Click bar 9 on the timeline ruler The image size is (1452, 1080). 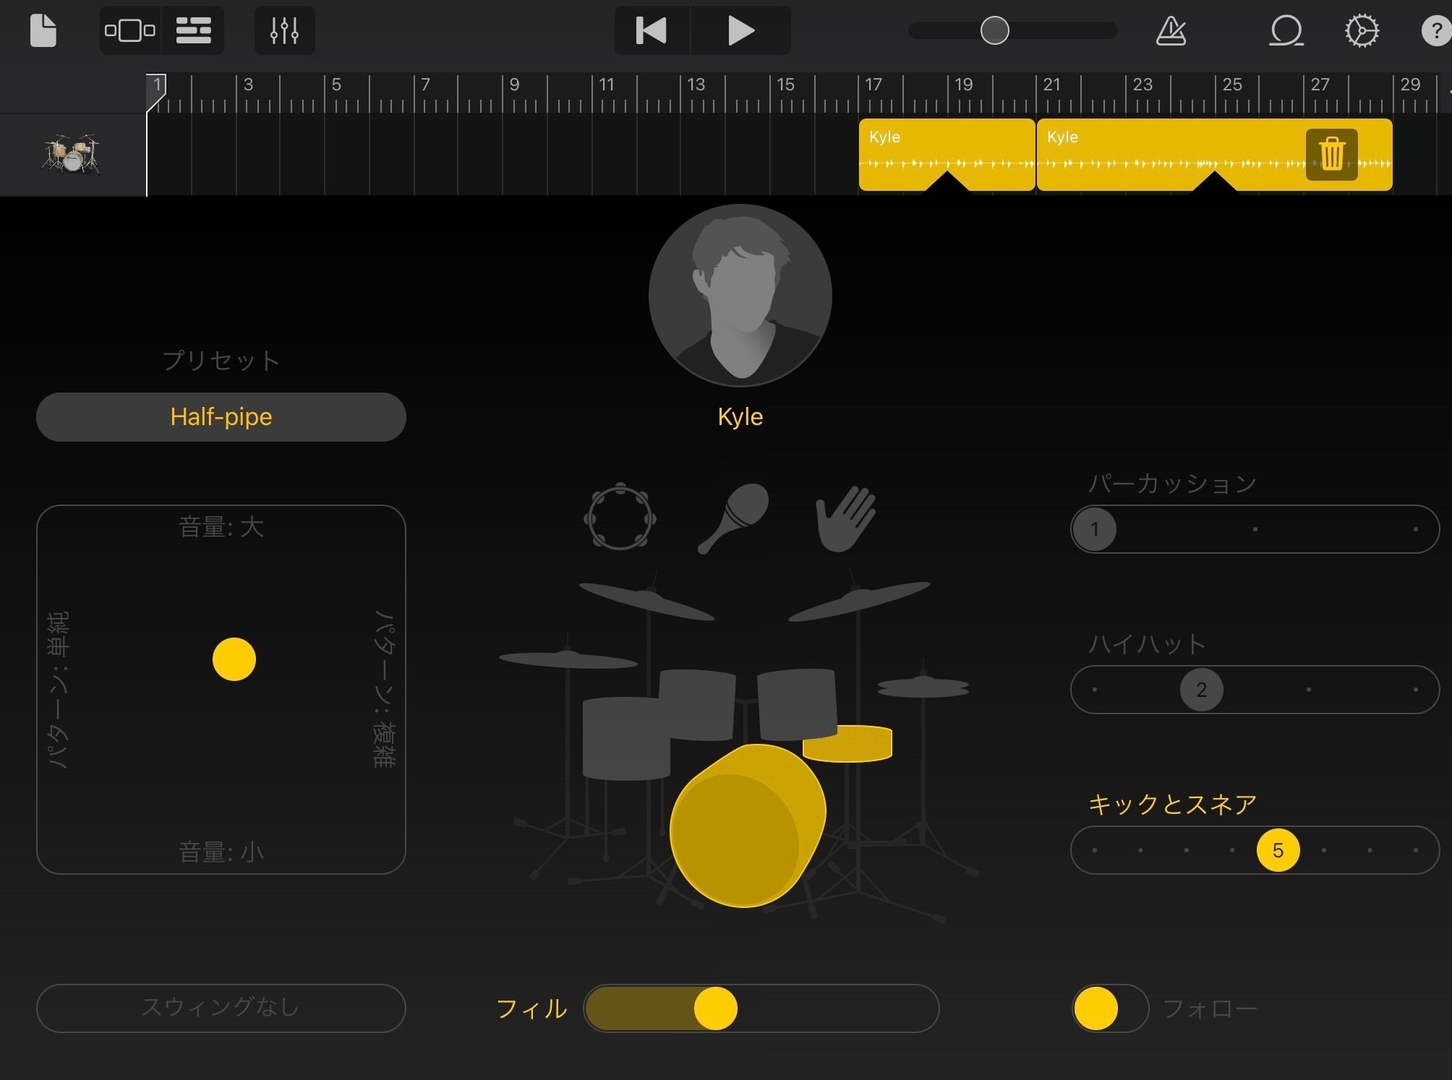tap(514, 85)
